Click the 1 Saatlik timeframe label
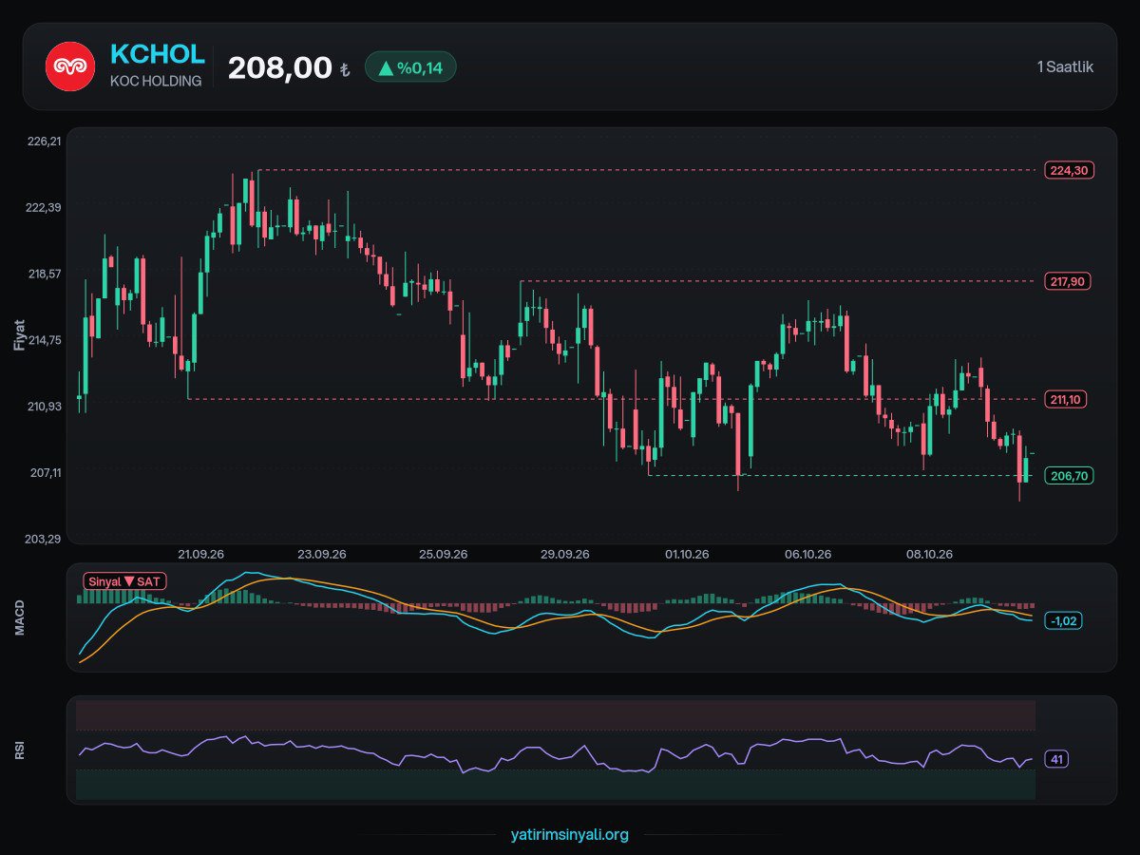 (x=1064, y=67)
